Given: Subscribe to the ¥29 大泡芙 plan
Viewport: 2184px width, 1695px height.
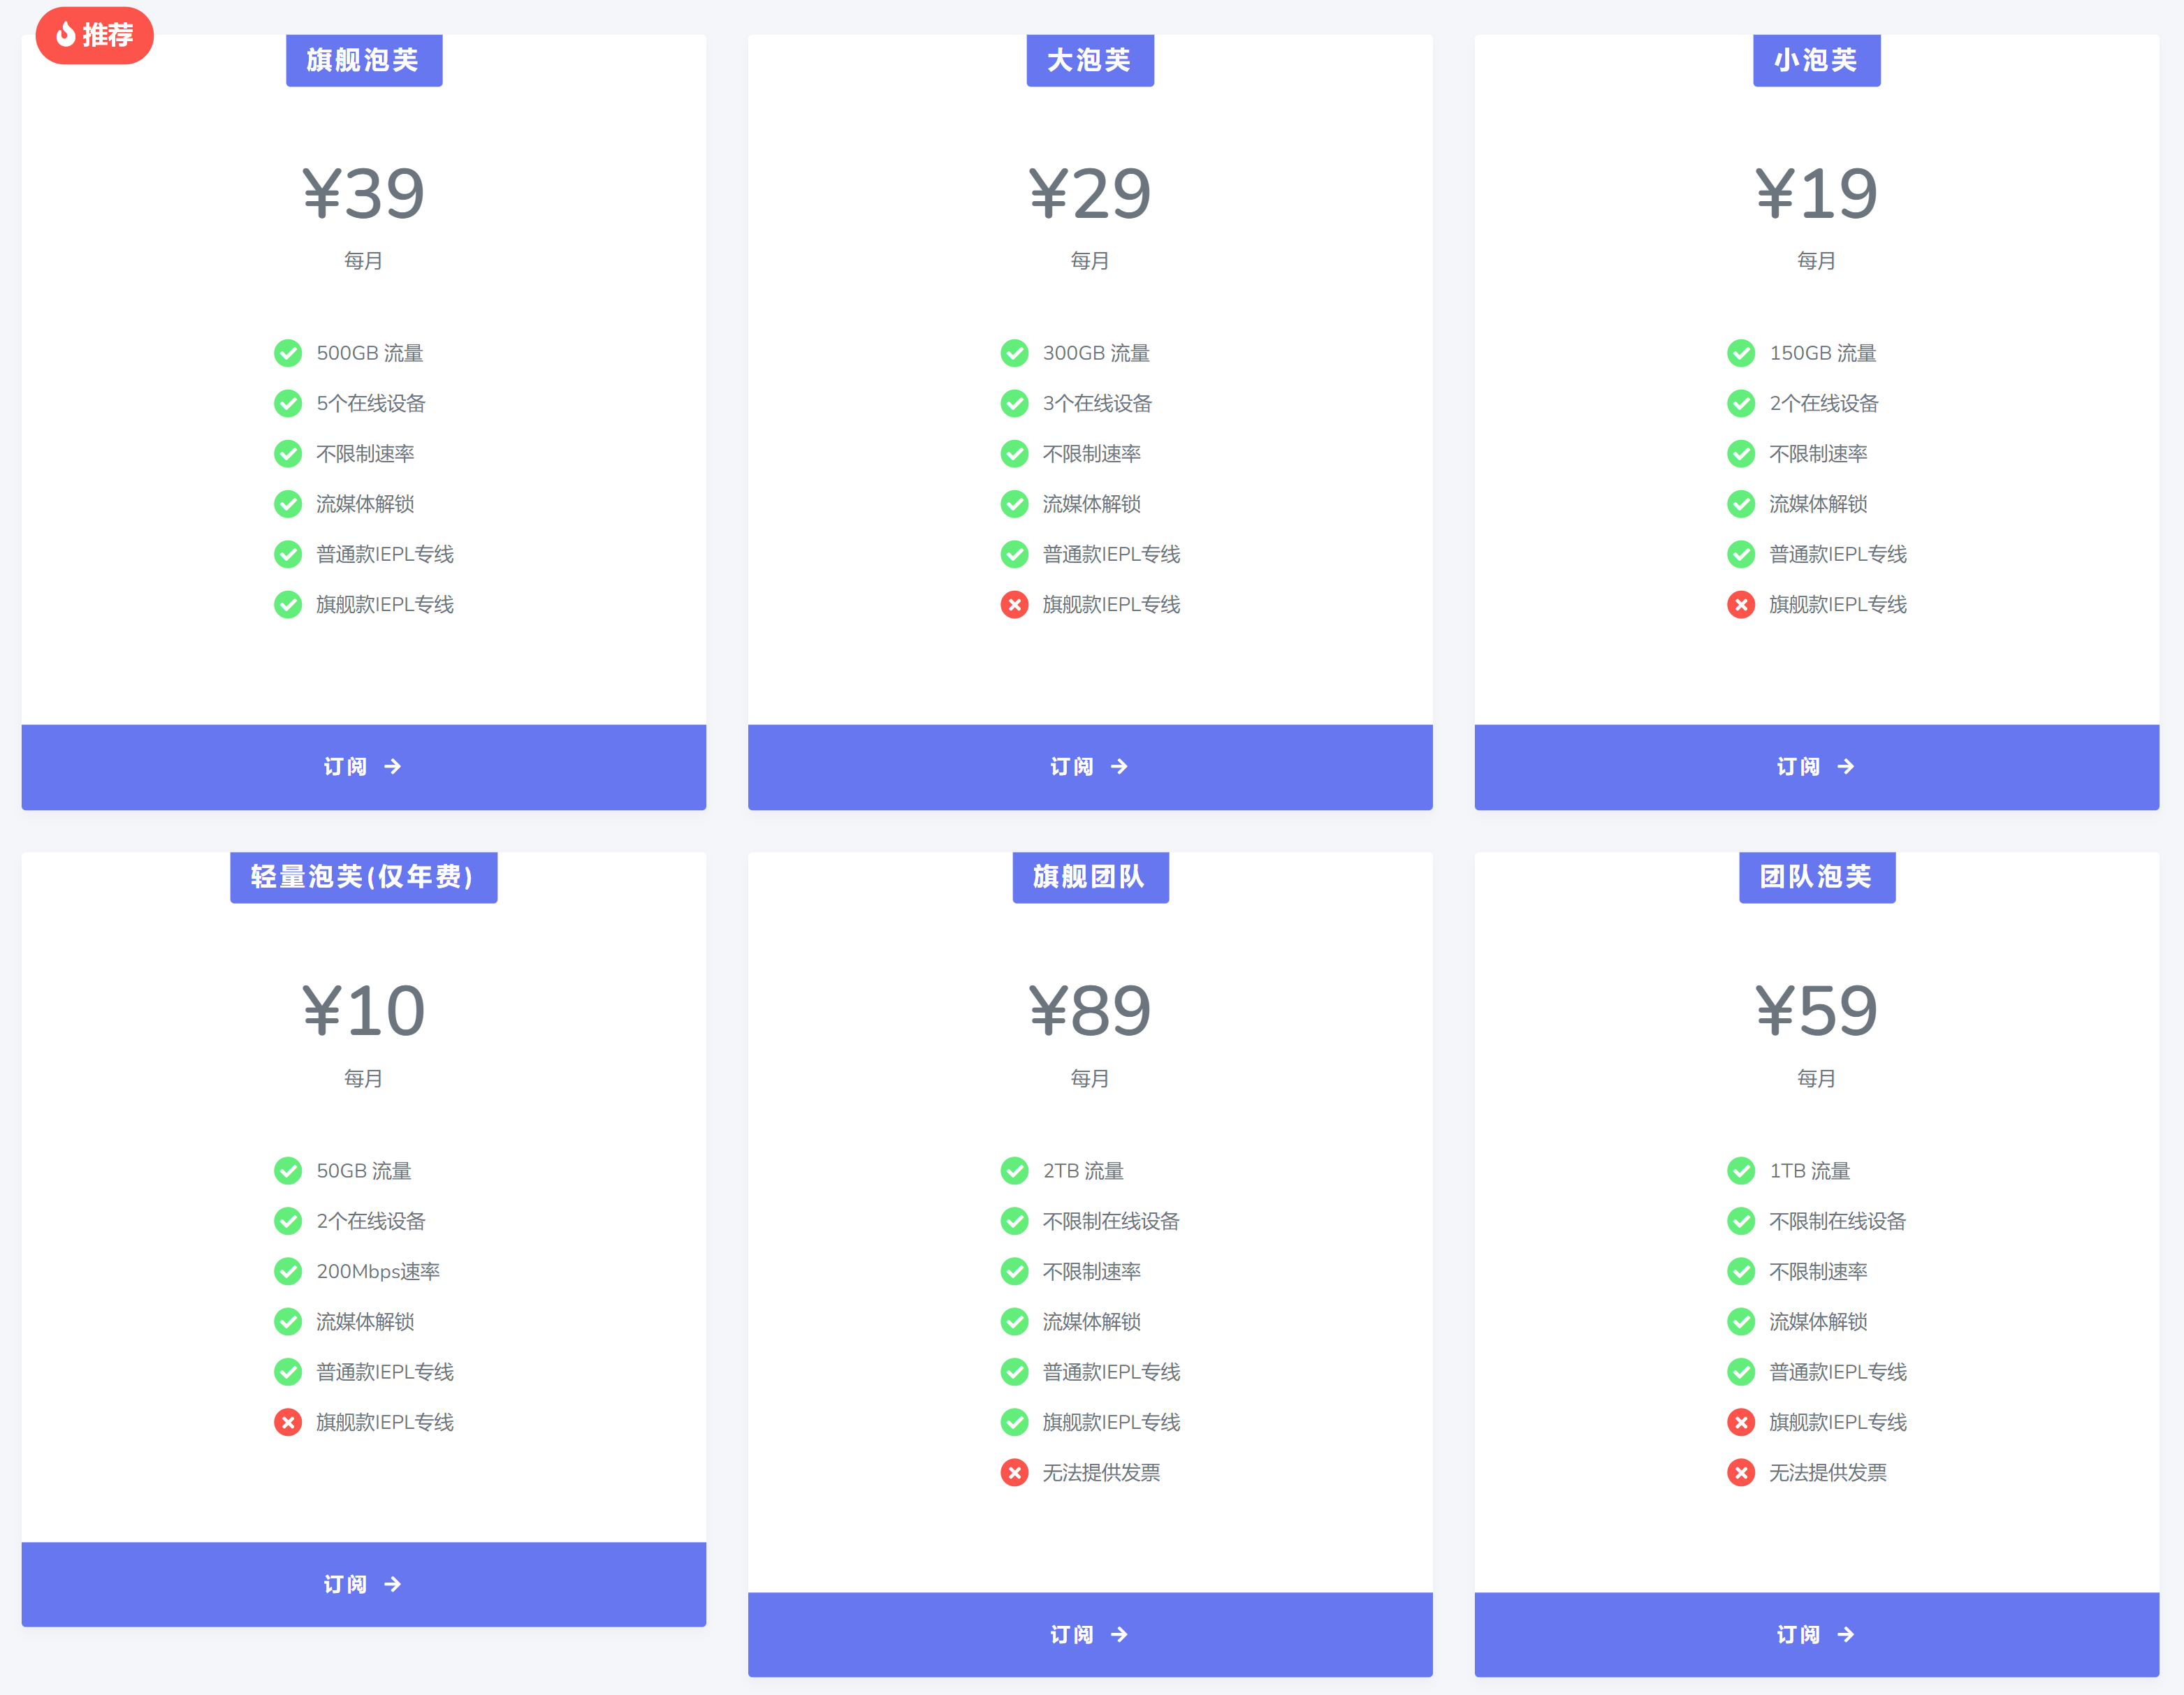Looking at the screenshot, I should click(1089, 767).
